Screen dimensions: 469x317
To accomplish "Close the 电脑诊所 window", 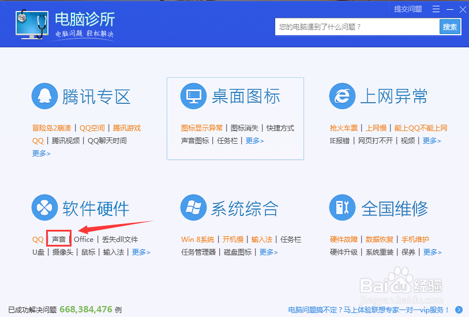I will (463, 10).
